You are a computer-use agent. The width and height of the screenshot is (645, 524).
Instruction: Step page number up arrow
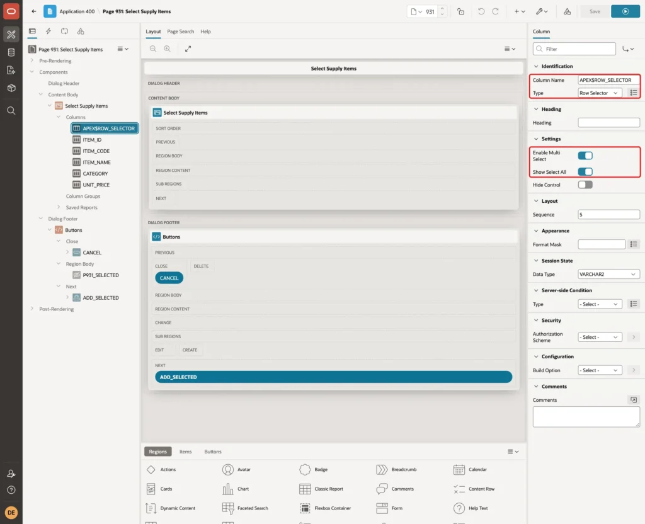point(442,9)
